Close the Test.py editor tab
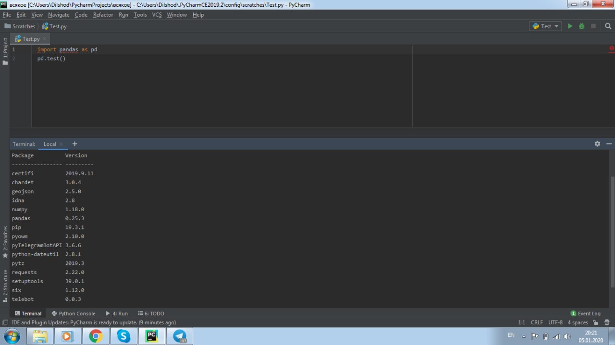615x345 pixels. [45, 39]
